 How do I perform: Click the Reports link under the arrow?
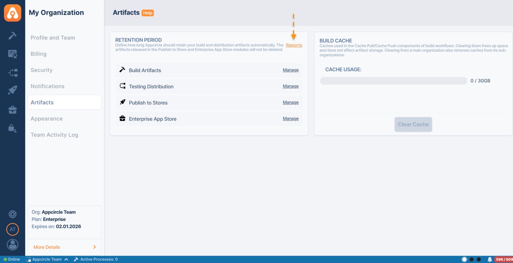(x=294, y=45)
